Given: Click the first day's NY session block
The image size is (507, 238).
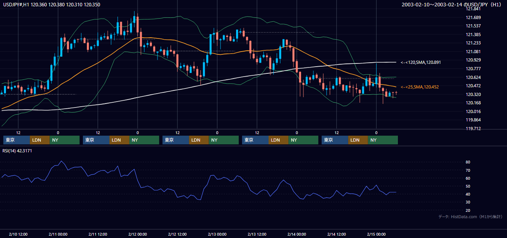Looking at the screenshot, I should point(65,140).
